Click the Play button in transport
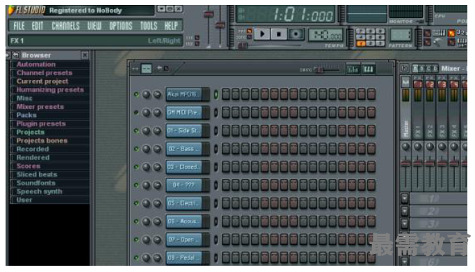 (x=262, y=34)
